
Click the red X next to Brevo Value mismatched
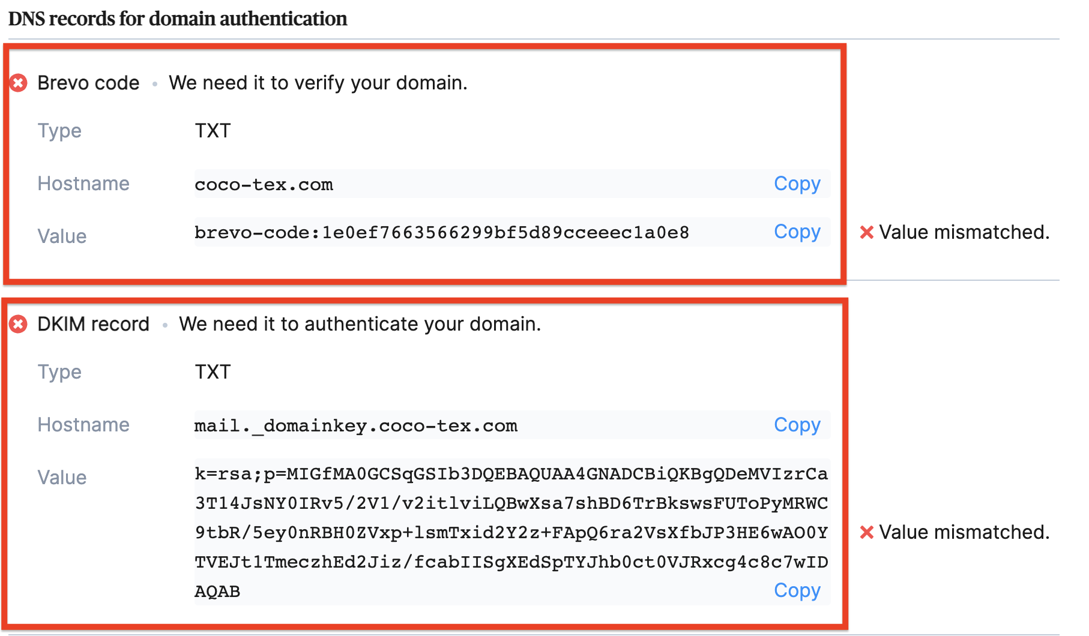(867, 232)
